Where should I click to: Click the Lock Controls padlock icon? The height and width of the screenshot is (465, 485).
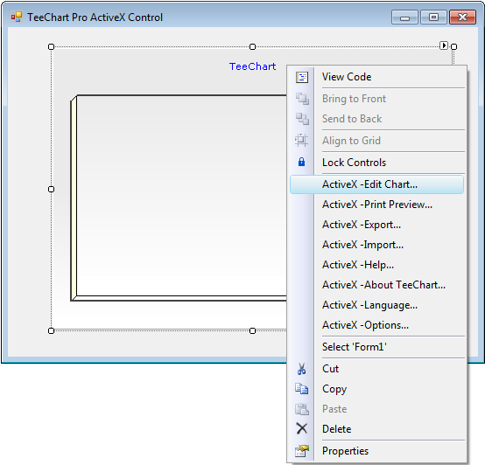(x=301, y=162)
